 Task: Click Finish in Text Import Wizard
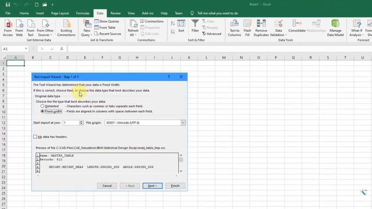tap(176, 186)
